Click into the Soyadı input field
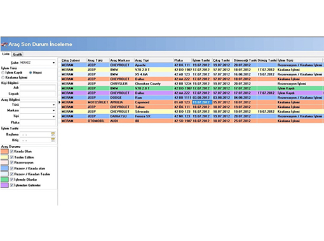324x241 pixels. point(37,94)
